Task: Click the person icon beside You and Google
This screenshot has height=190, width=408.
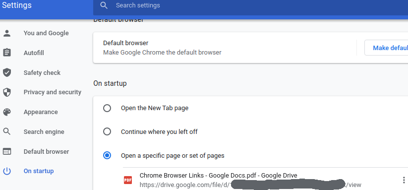Action: click(x=7, y=33)
